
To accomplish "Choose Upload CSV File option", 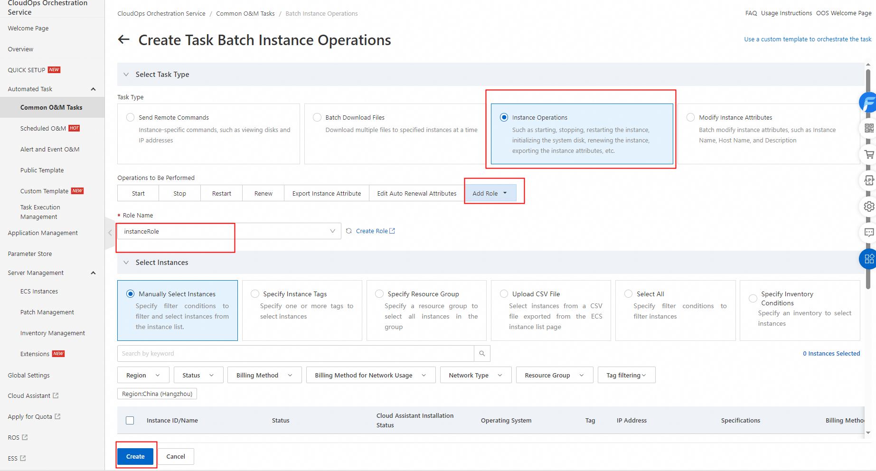I will click(551, 311).
